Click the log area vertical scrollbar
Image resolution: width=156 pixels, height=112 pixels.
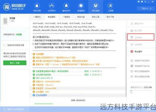point(126,64)
